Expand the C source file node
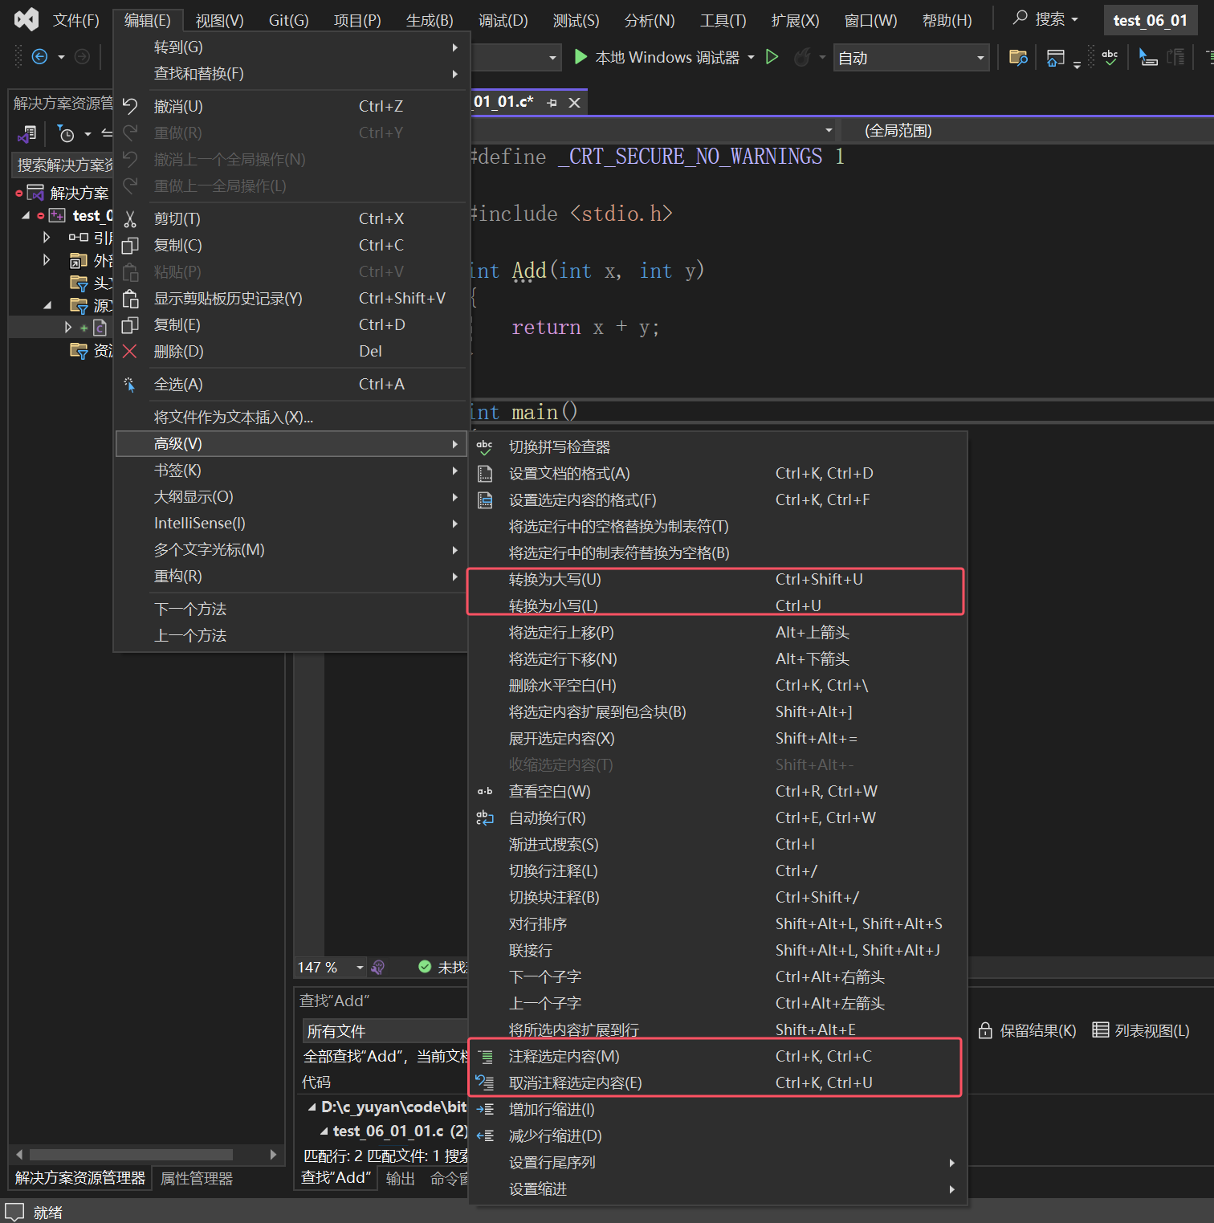 (x=68, y=328)
